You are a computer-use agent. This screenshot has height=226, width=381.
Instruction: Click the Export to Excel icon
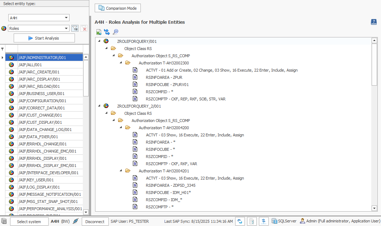[x=99, y=32]
